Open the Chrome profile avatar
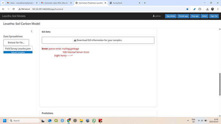The width and height of the screenshot is (221, 124). coord(213,9)
